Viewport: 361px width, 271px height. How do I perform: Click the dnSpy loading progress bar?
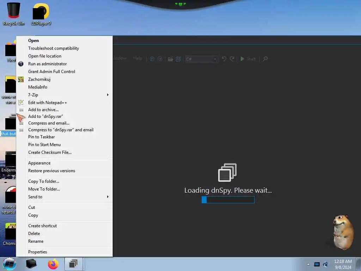tap(228, 200)
